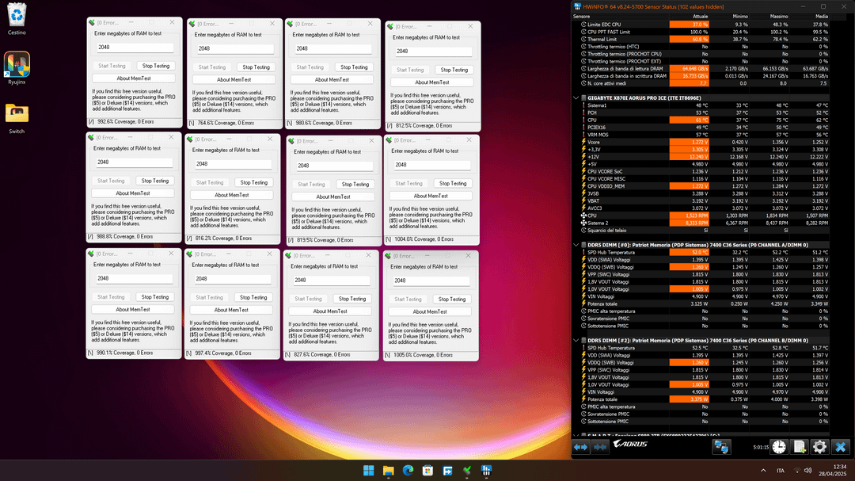Stop Testing in the 764.6% coverage window

pos(256,67)
